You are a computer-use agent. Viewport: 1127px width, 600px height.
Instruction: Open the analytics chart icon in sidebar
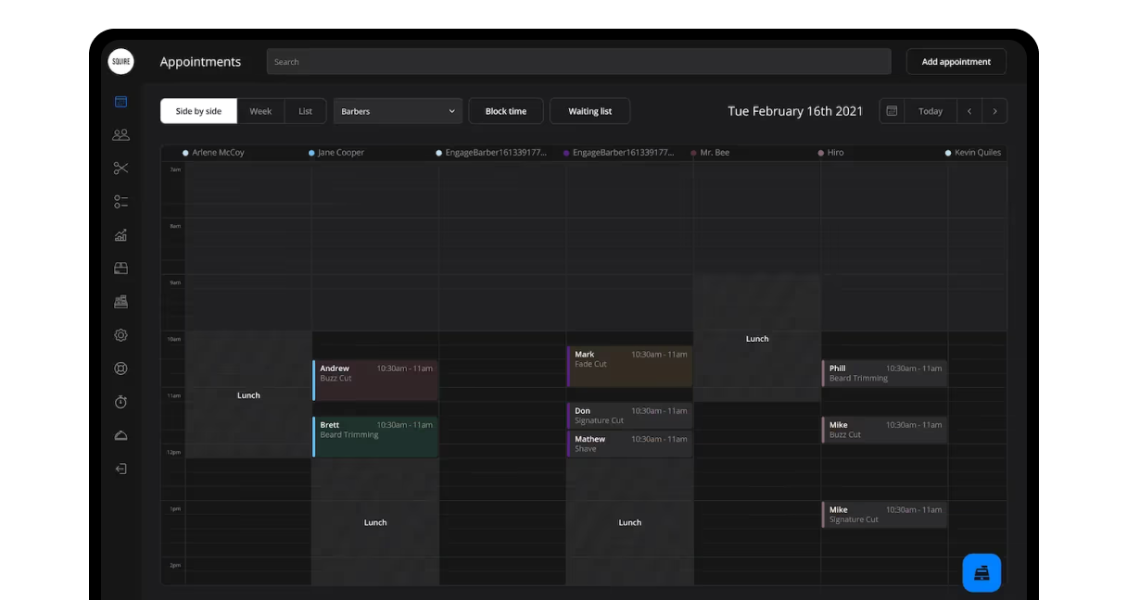click(x=120, y=235)
